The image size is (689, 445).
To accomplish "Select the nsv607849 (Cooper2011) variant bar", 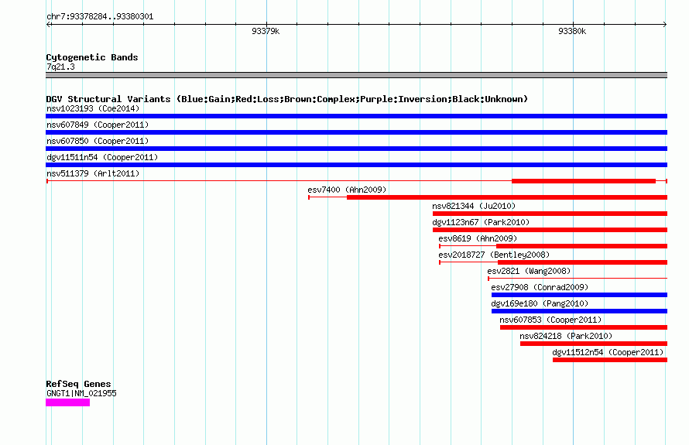I will coord(356,132).
